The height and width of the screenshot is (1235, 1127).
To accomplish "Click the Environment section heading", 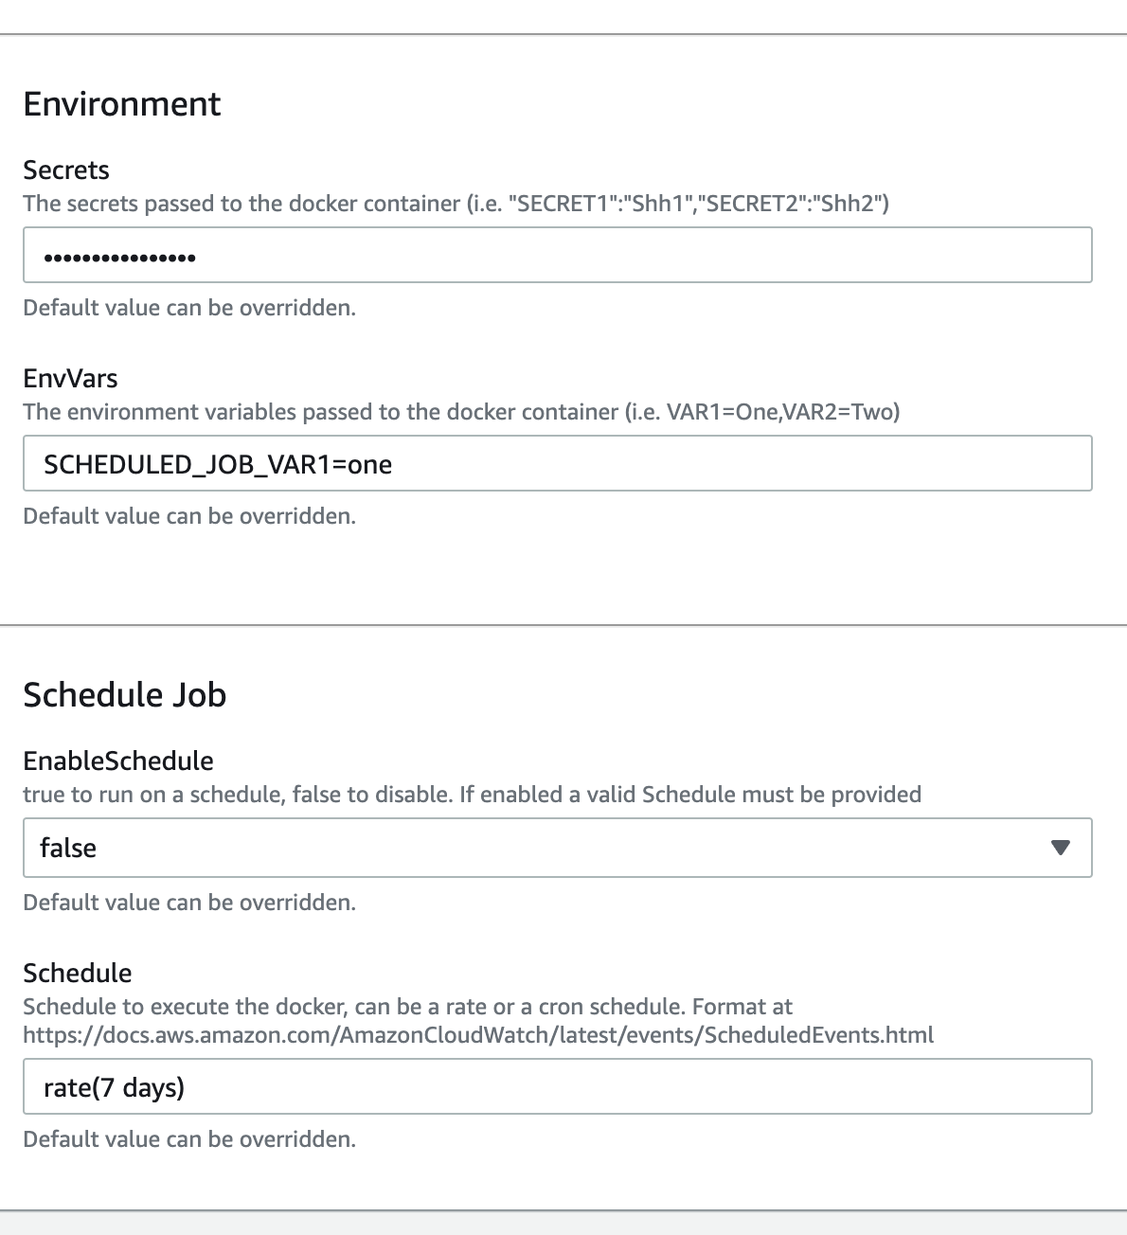I will (x=122, y=103).
